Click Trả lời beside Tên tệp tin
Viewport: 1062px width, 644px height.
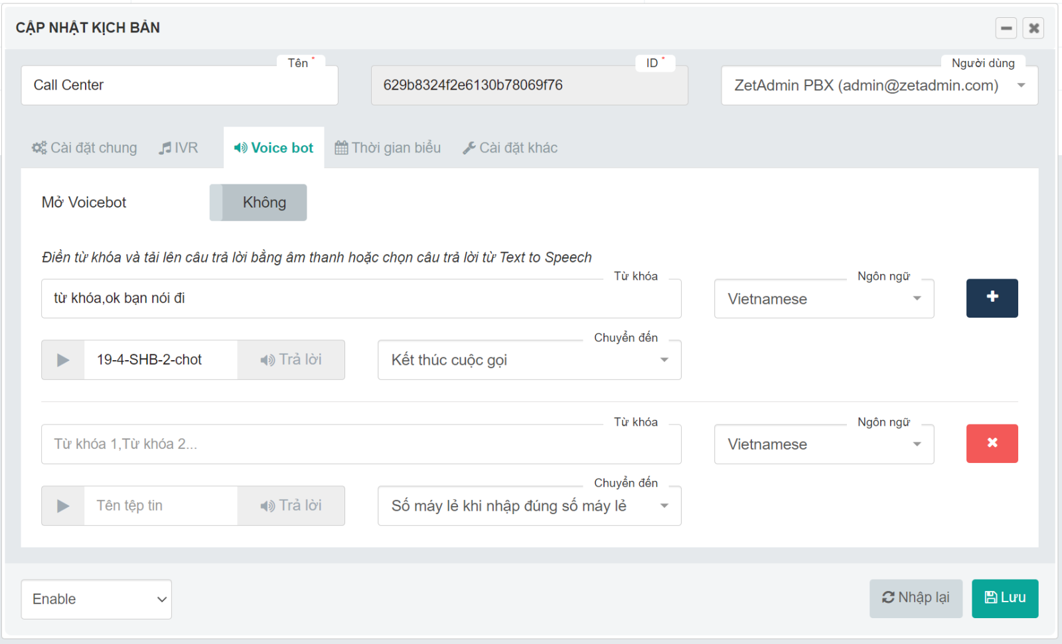291,505
